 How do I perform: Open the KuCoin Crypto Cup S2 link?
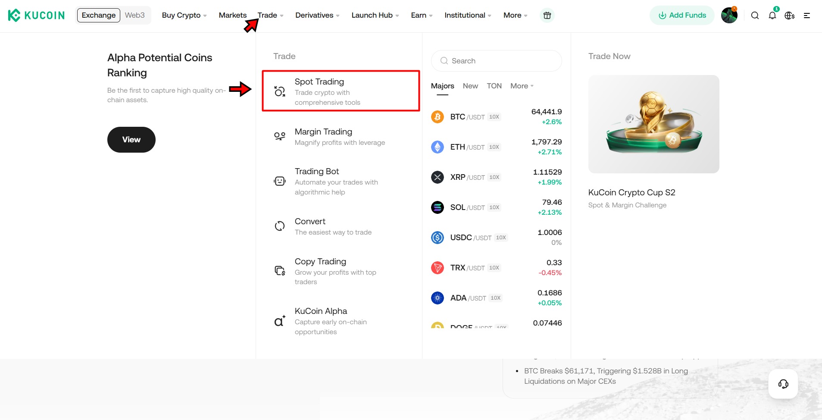point(631,192)
